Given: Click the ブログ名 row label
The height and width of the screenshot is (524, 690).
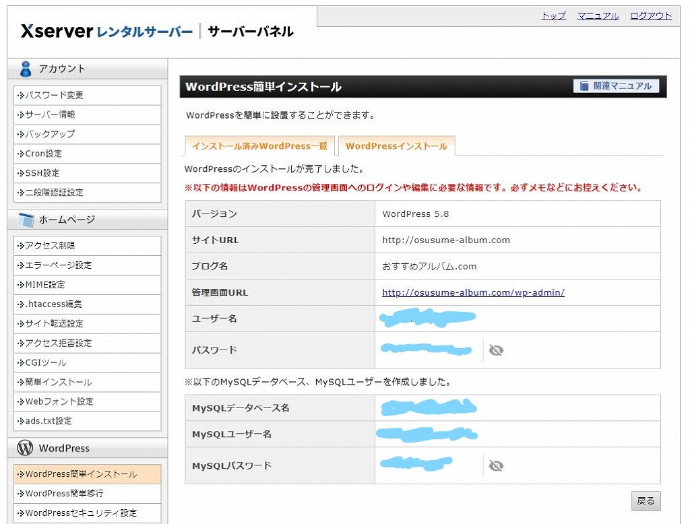Looking at the screenshot, I should click(x=210, y=266).
